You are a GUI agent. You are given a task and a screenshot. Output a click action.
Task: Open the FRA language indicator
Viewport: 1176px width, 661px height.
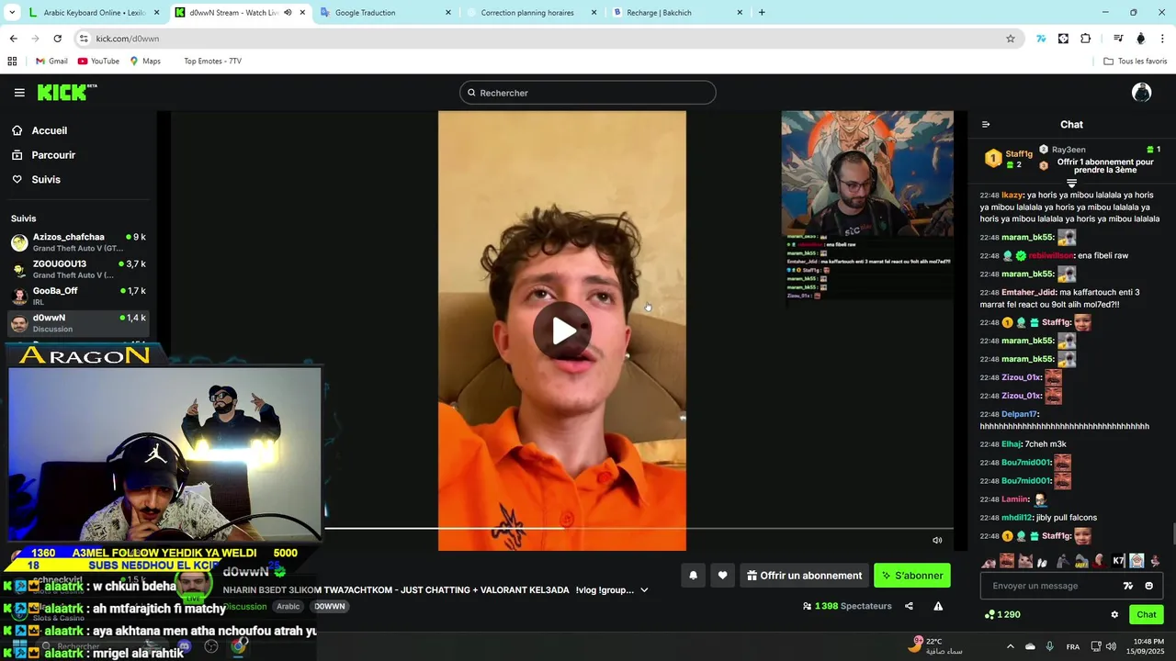(1073, 646)
